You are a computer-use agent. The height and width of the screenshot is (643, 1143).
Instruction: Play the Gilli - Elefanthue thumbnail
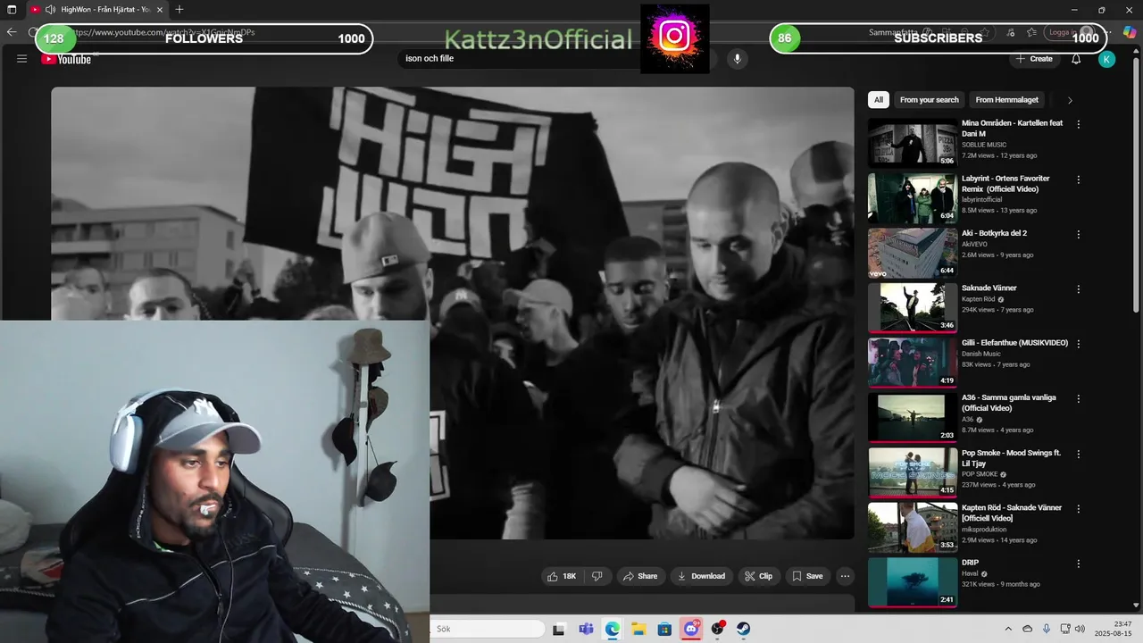[x=913, y=363]
